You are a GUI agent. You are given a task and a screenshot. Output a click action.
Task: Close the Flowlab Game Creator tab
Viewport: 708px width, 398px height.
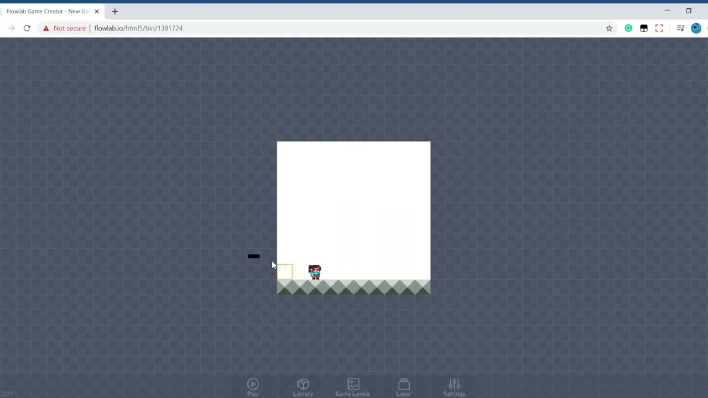[97, 11]
